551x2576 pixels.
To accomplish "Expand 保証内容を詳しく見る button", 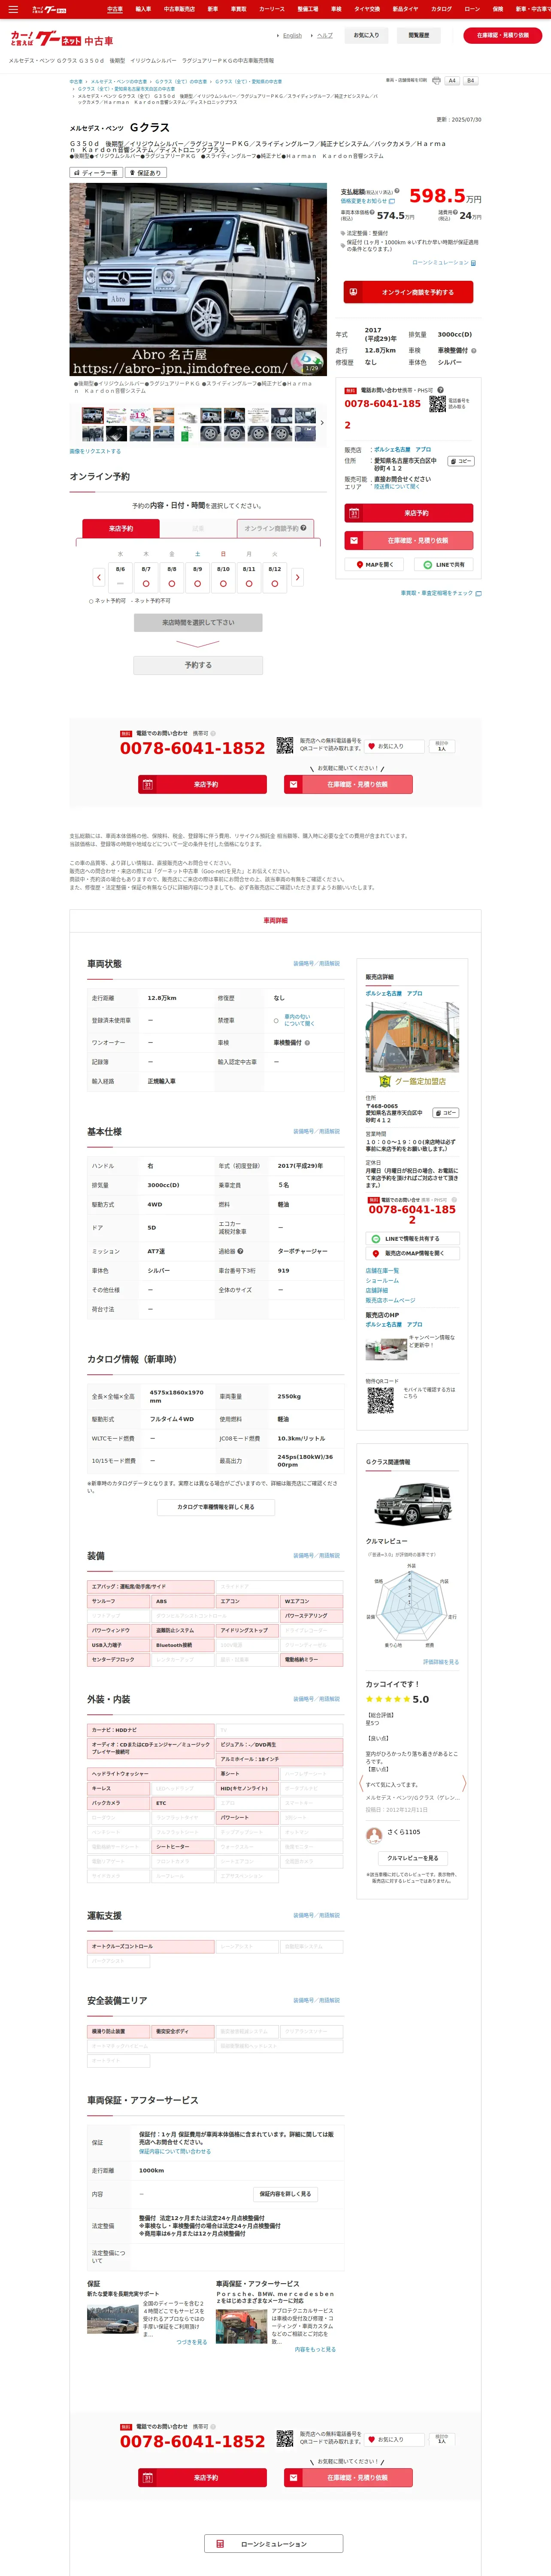I will click(285, 2193).
